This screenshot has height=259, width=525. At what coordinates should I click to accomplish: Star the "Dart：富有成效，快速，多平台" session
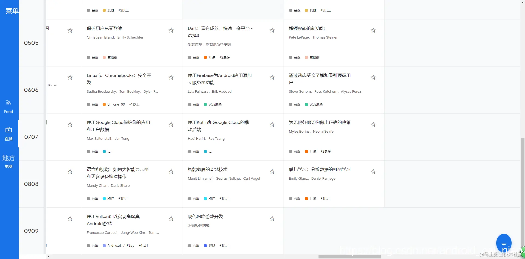click(272, 30)
